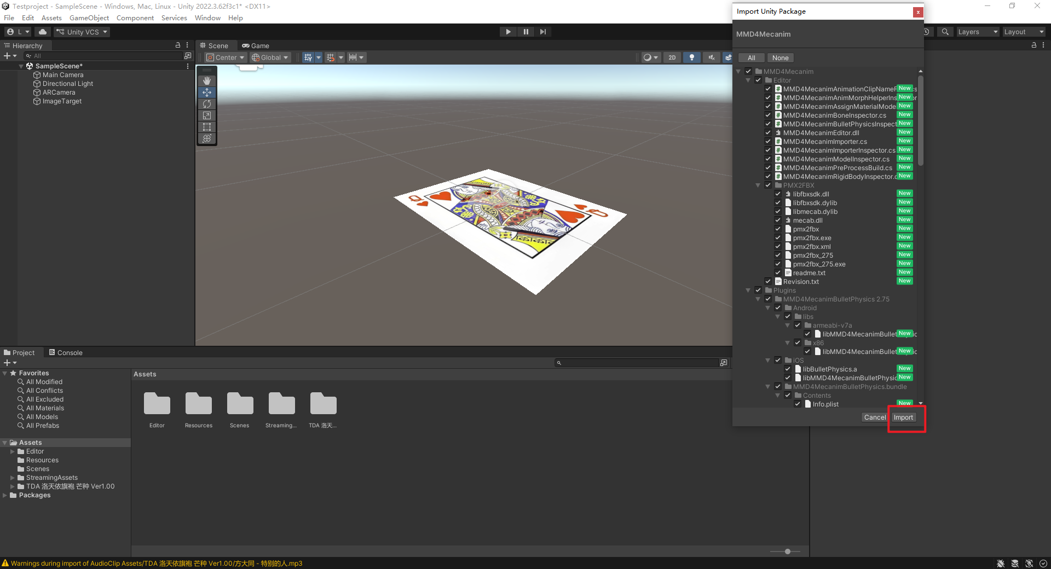This screenshot has width=1051, height=569.
Task: Open Global rotation mode dropdown
Action: point(270,57)
